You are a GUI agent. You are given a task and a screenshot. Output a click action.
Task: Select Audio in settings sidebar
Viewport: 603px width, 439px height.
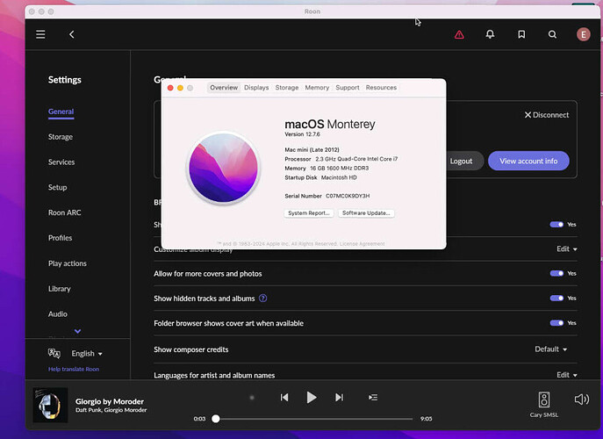(58, 314)
